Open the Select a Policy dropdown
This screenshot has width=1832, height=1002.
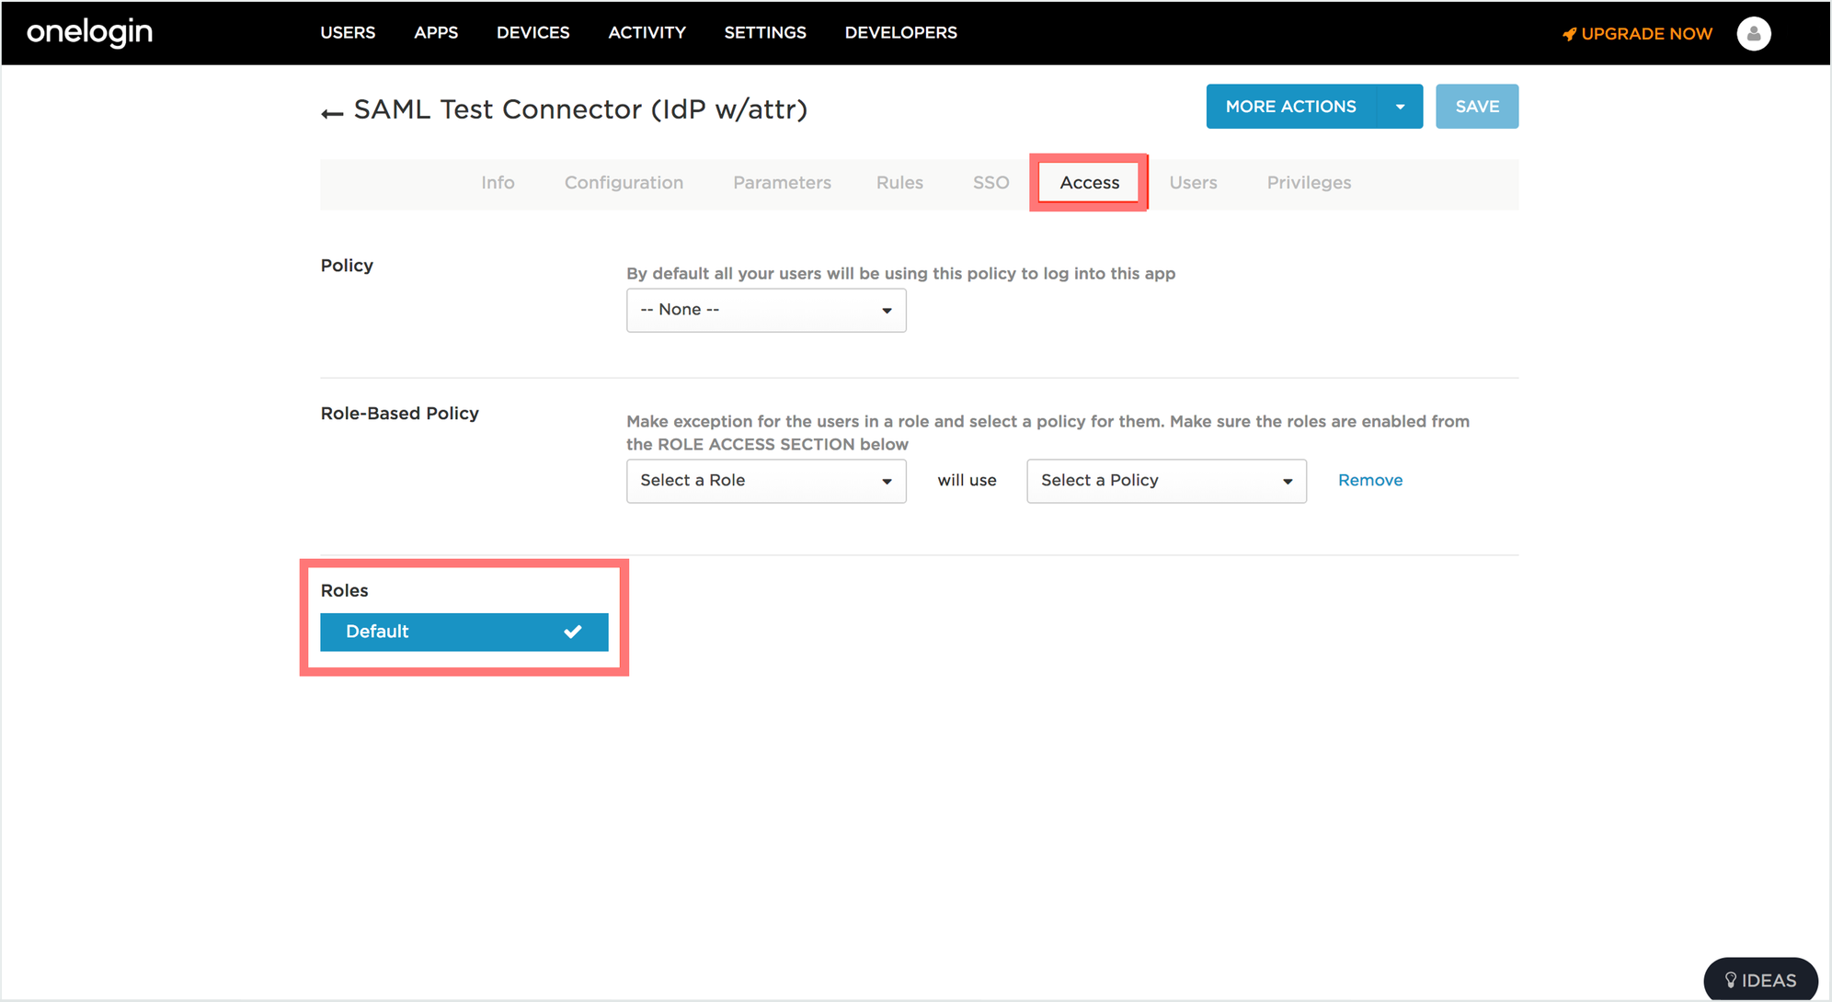point(1166,481)
